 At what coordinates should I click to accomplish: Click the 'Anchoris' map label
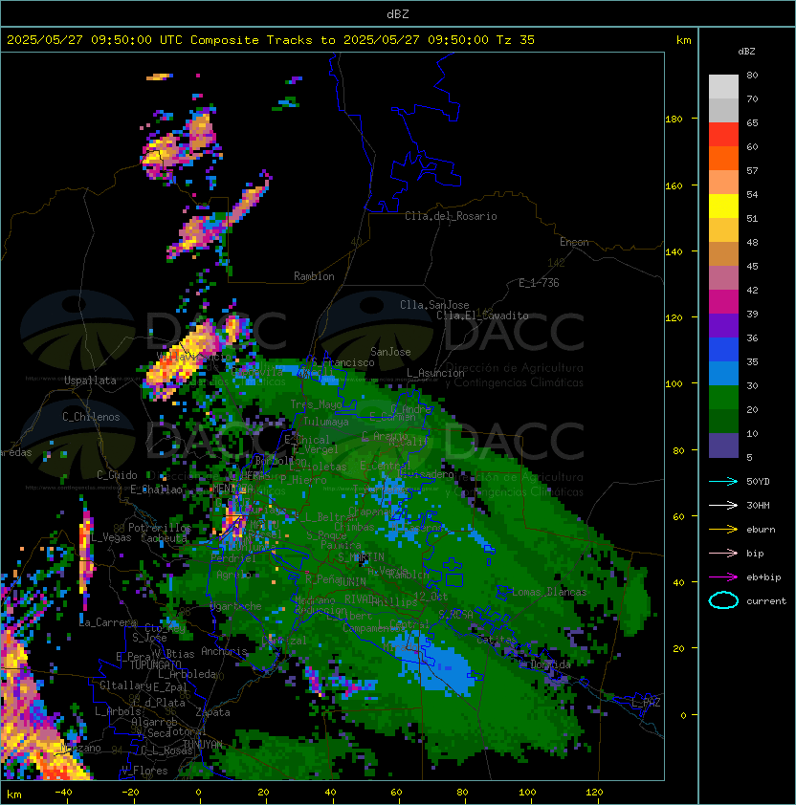click(x=224, y=651)
